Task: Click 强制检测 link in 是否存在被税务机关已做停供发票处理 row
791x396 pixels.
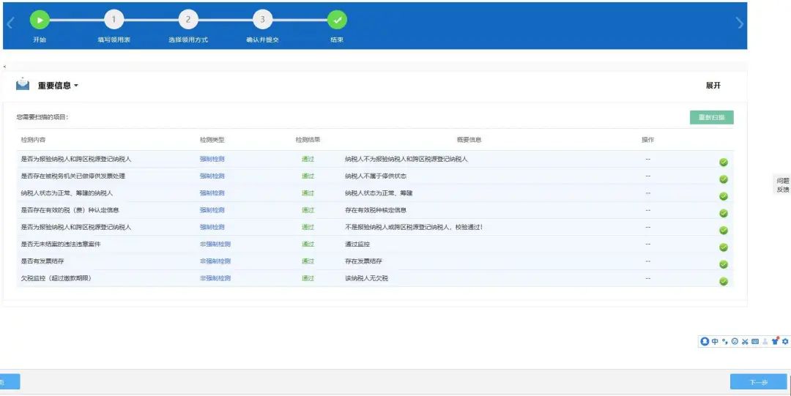Action: coord(212,176)
